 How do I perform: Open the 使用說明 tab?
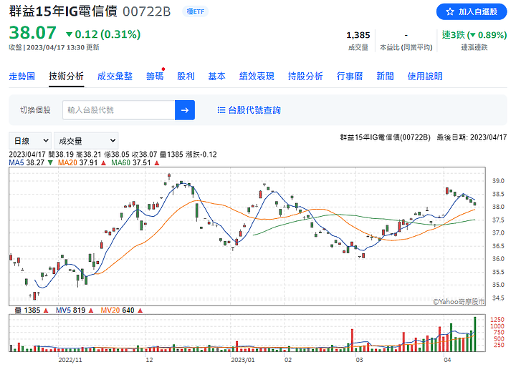click(x=425, y=77)
